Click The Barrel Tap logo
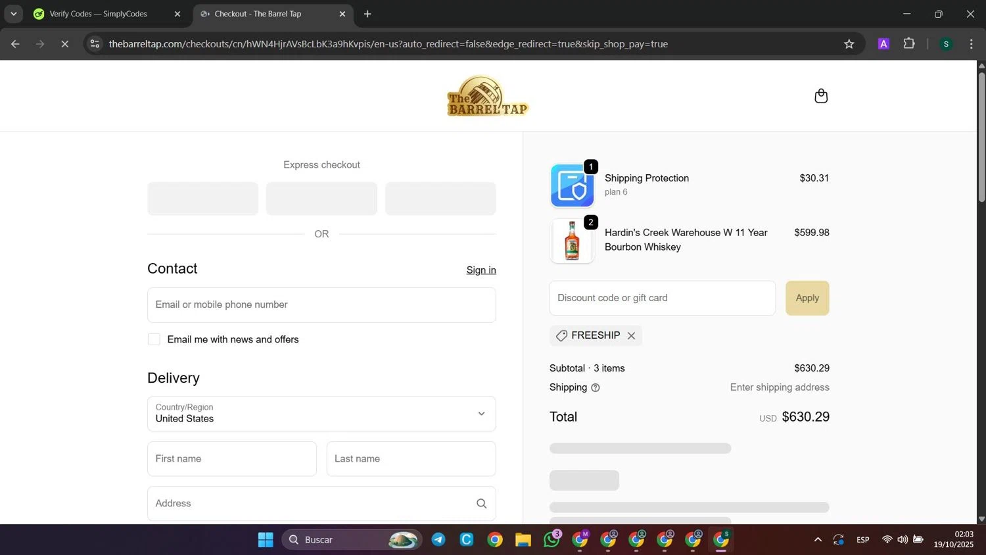The image size is (986, 555). click(x=488, y=96)
